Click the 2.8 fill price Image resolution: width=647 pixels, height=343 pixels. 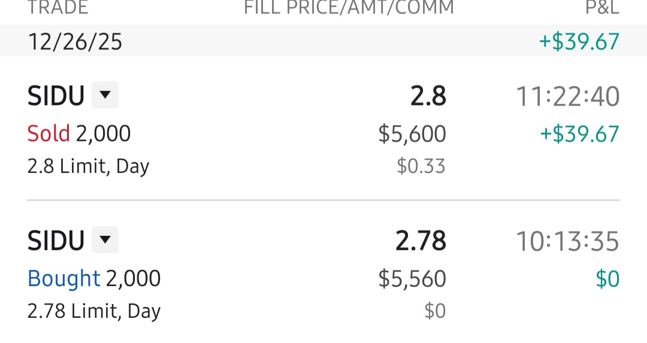(x=428, y=96)
